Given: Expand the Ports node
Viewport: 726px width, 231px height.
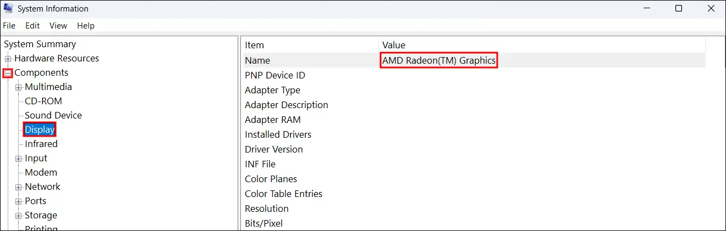Looking at the screenshot, I should coord(19,201).
